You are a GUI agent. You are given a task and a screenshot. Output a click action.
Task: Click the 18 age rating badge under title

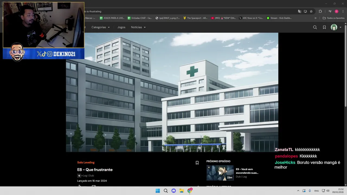[x=79, y=175]
